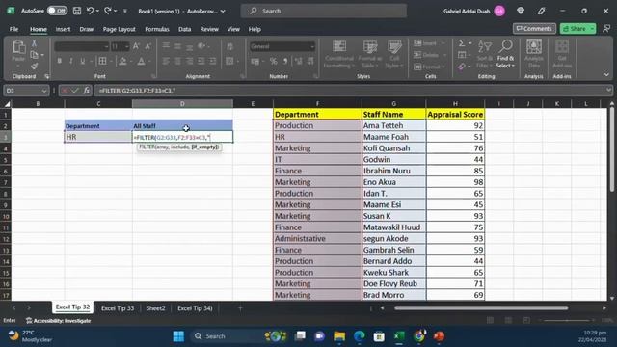Open Conditional Formatting menu
Screen dimensions: 617x347
click(x=339, y=54)
